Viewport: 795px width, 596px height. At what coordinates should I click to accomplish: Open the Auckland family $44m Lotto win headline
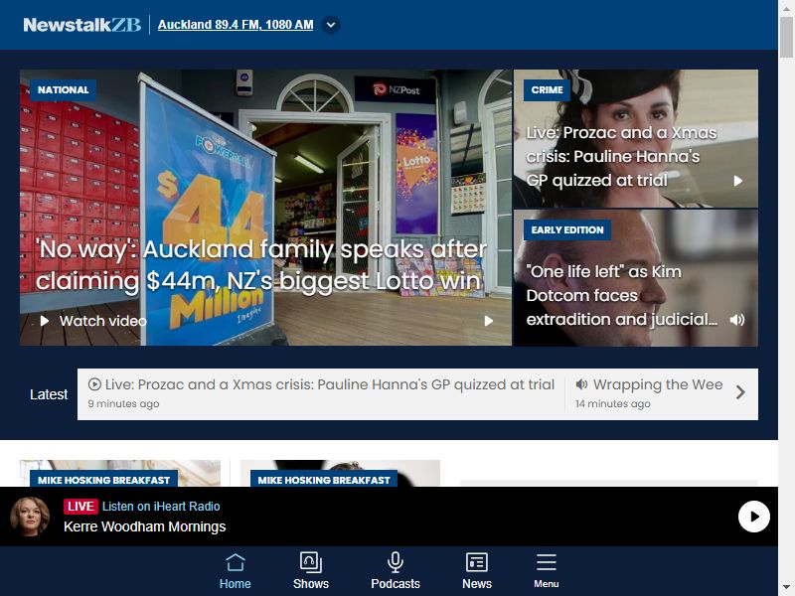point(260,265)
